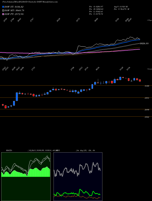This screenshot has width=152, height=201.
Task: Click the 2562 price axis label on right
Action: (x=147, y=117)
